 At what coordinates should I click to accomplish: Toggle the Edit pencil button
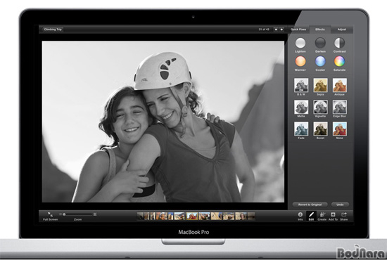311,216
